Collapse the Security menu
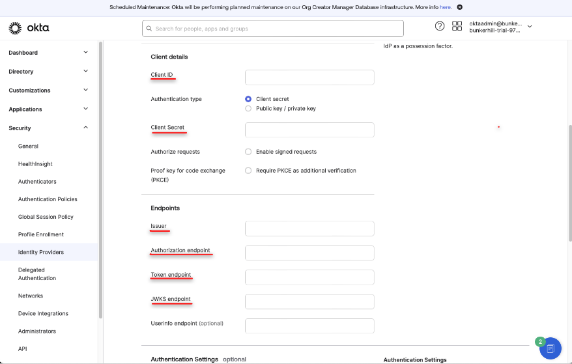The image size is (572, 364). [48, 128]
